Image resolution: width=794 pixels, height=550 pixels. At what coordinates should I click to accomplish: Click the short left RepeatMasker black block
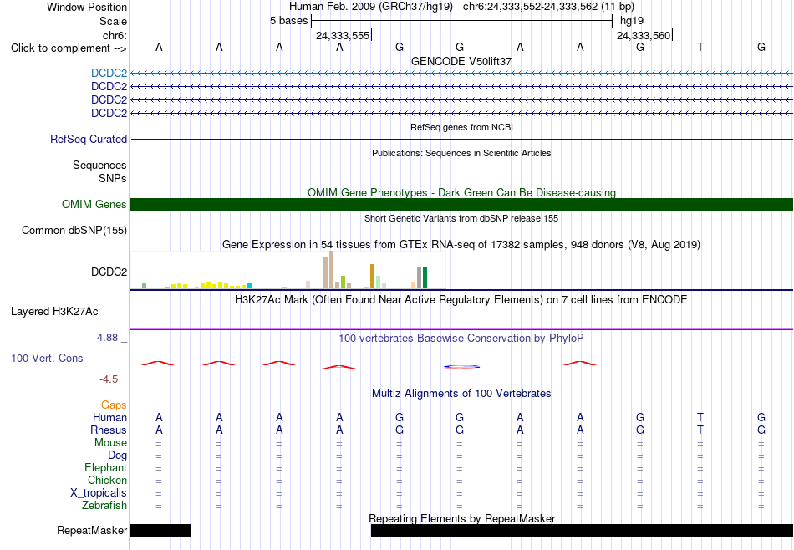[160, 530]
